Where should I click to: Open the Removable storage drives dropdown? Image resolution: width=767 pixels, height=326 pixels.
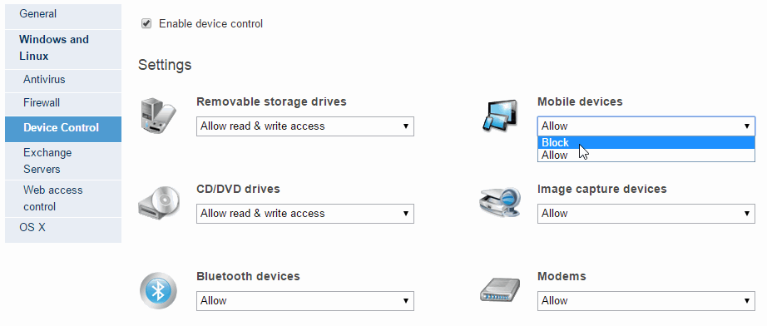pyautogui.click(x=305, y=126)
